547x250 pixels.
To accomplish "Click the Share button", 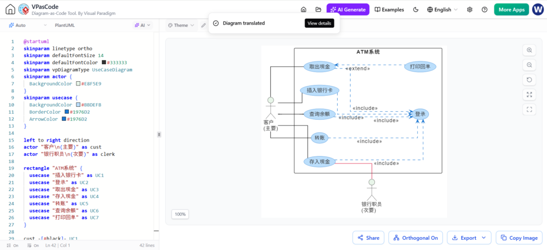I will pyautogui.click(x=369, y=238).
